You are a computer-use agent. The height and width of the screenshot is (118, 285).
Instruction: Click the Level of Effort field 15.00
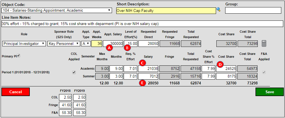point(131,44)
